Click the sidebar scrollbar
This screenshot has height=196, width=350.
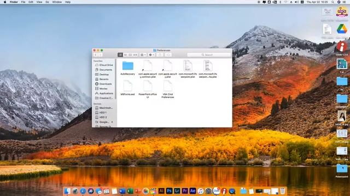(115, 79)
